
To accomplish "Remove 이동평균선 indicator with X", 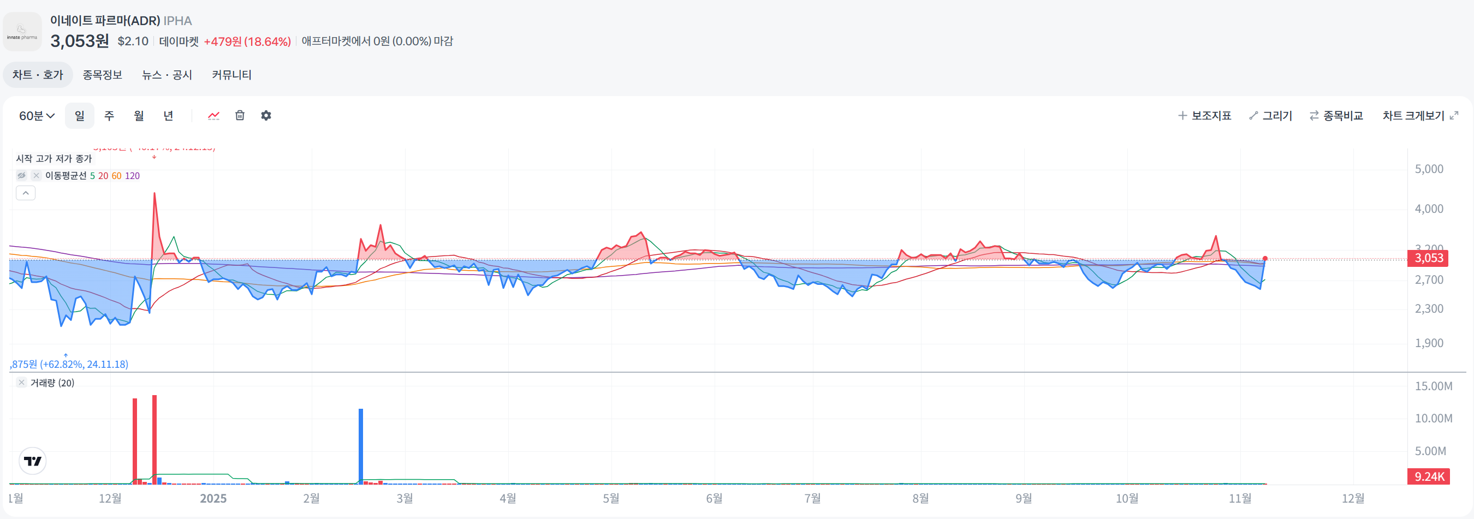I will pyautogui.click(x=36, y=176).
